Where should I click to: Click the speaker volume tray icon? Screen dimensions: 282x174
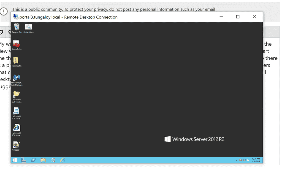coord(248,160)
